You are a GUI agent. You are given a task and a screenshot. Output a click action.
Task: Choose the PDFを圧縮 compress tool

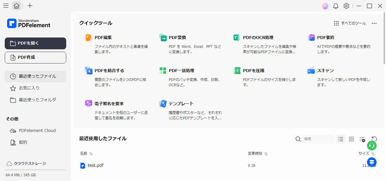(x=253, y=71)
